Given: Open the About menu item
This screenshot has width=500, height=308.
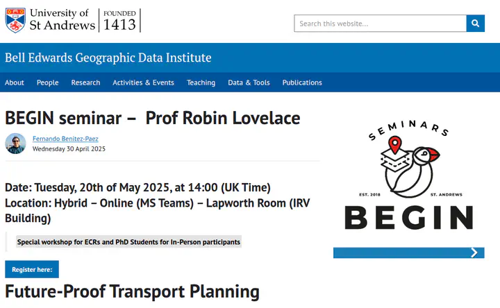Looking at the screenshot, I should [15, 83].
